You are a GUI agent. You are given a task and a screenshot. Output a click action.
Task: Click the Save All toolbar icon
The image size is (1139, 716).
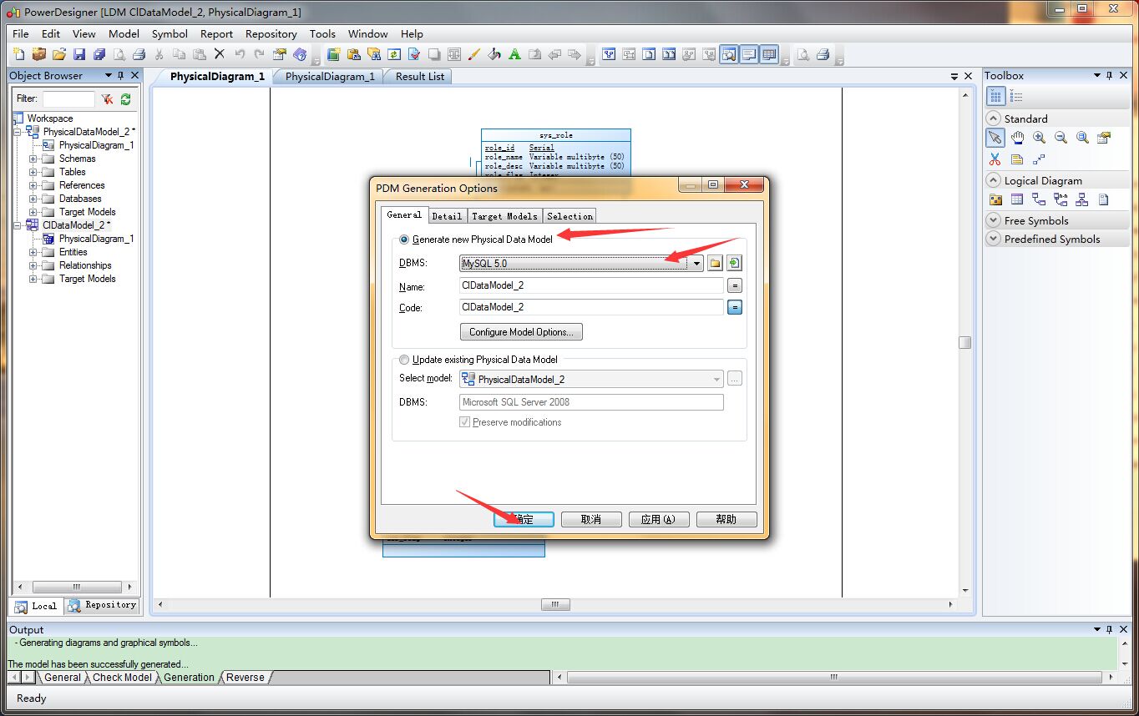pos(99,54)
